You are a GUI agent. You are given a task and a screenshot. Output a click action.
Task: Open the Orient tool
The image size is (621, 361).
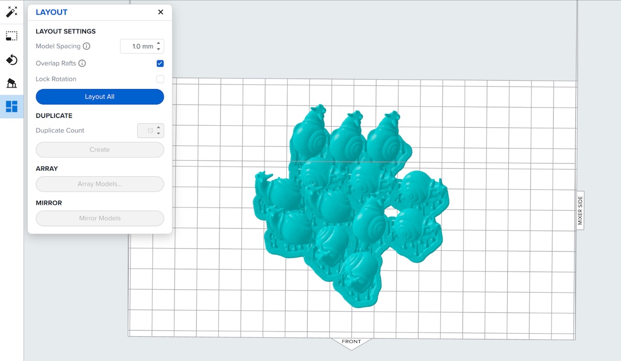(12, 60)
